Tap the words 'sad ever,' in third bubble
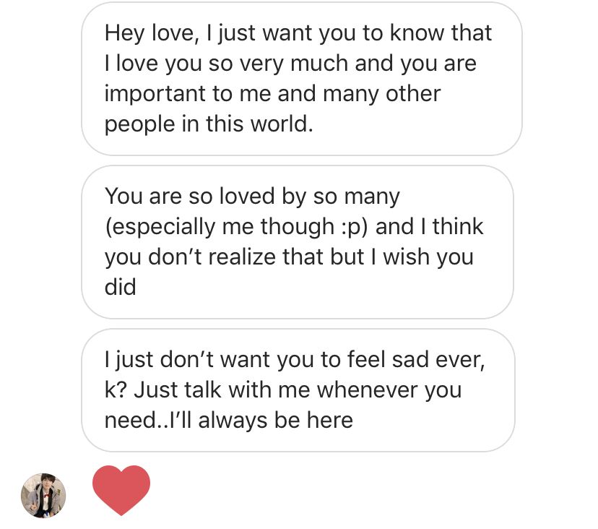598x529 pixels. point(438,360)
